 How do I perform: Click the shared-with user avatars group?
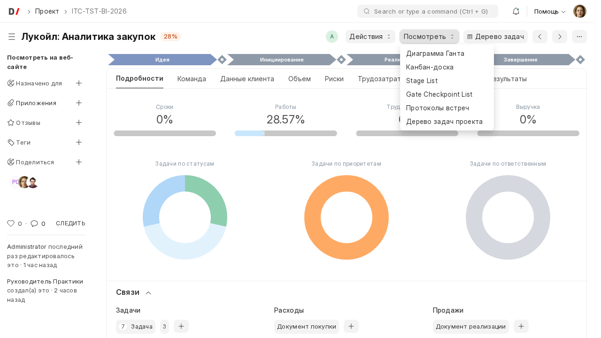(x=24, y=182)
